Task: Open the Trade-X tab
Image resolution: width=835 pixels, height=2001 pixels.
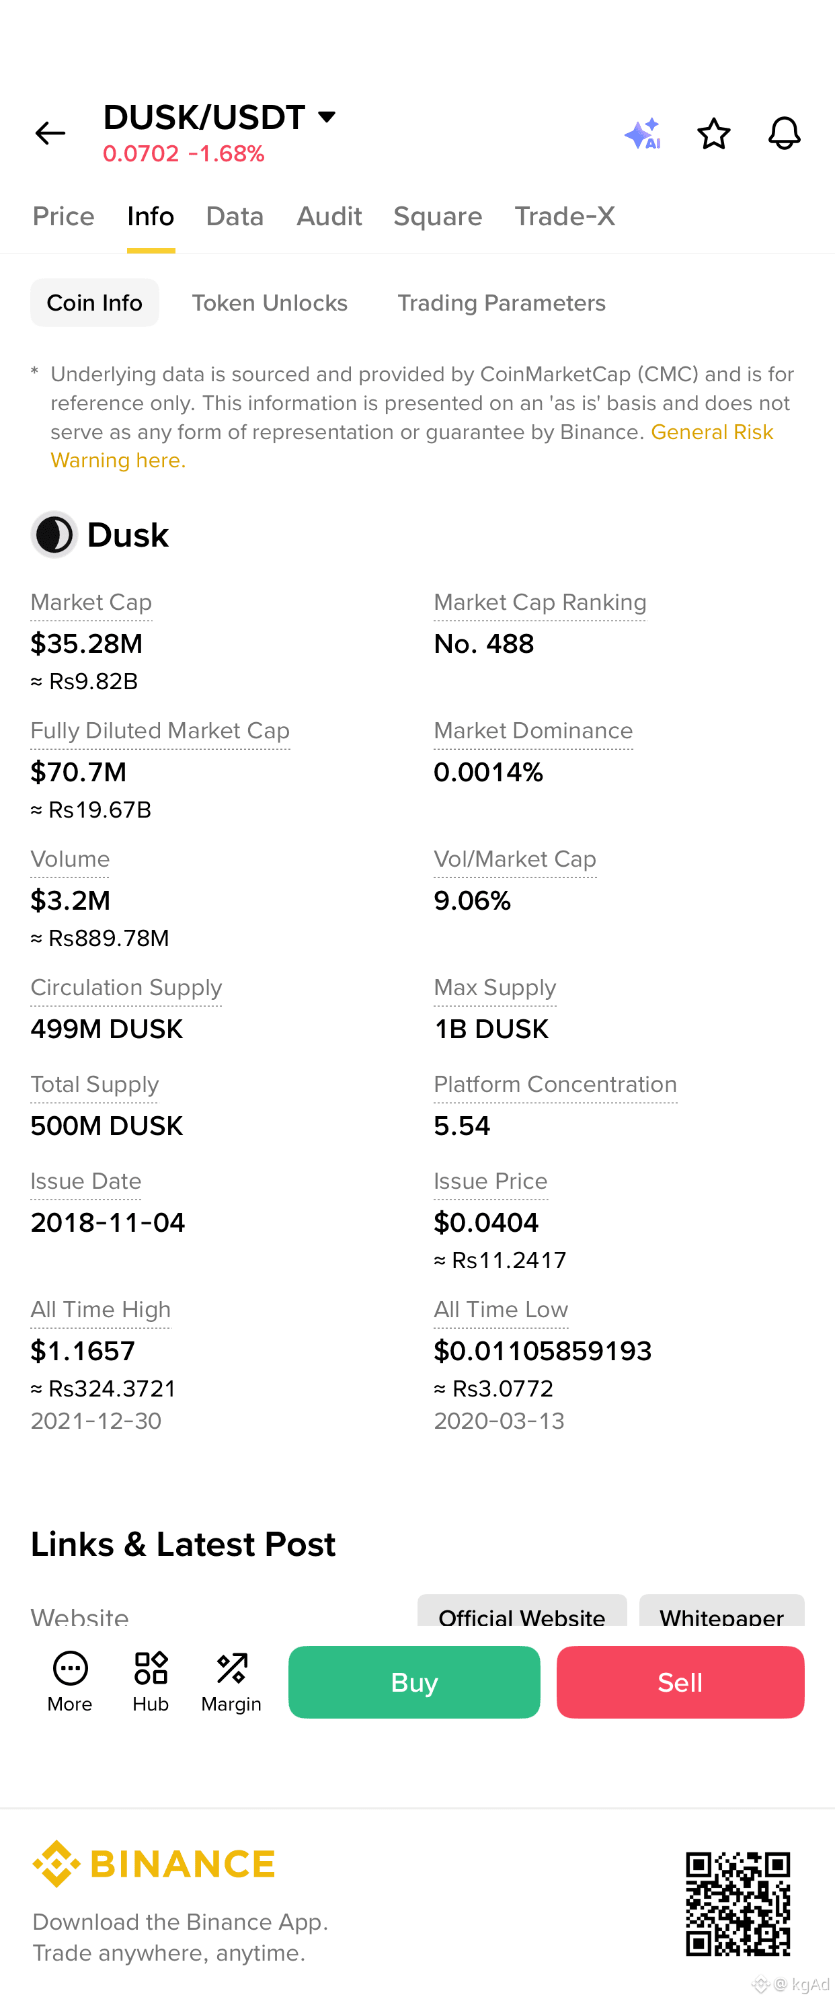Action: pos(565,216)
